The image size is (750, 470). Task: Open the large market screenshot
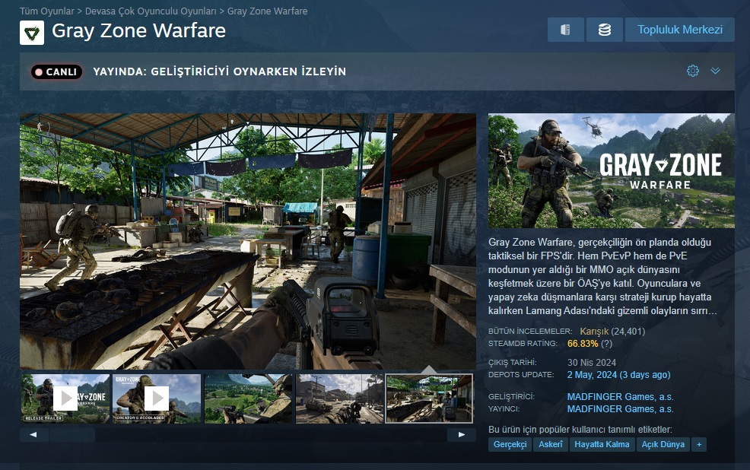248,241
